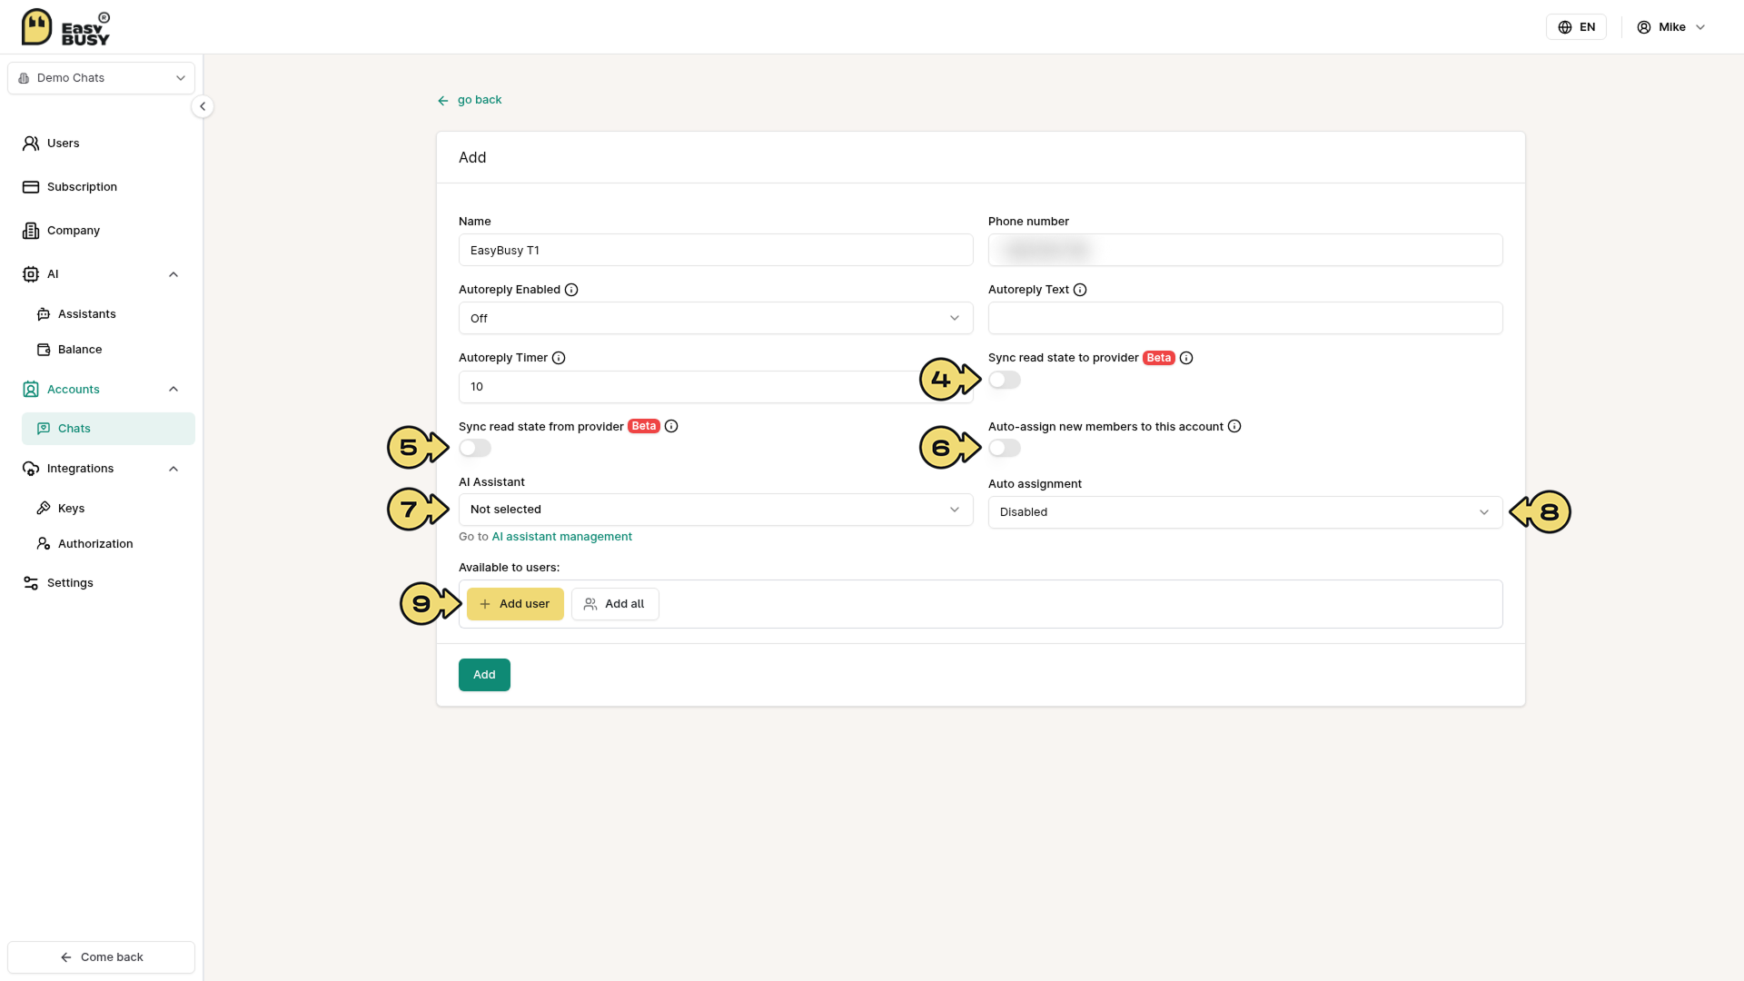
Task: Open the Demo Chats workspace selector
Action: coord(101,78)
